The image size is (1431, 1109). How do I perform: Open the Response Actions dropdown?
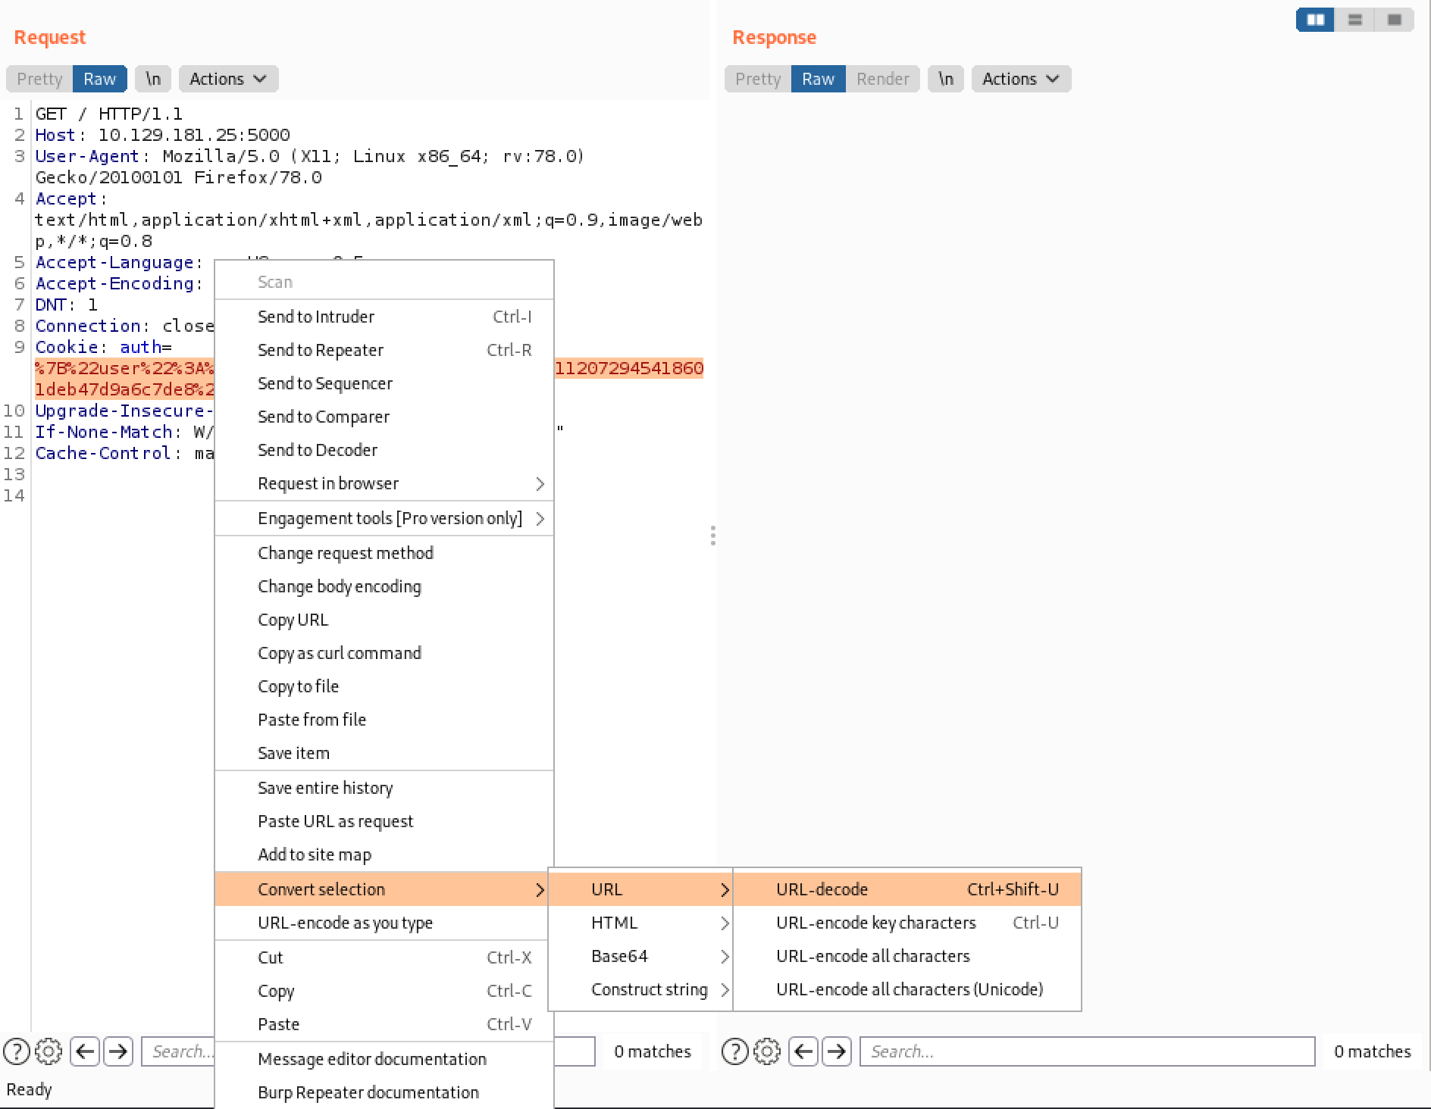point(1022,79)
